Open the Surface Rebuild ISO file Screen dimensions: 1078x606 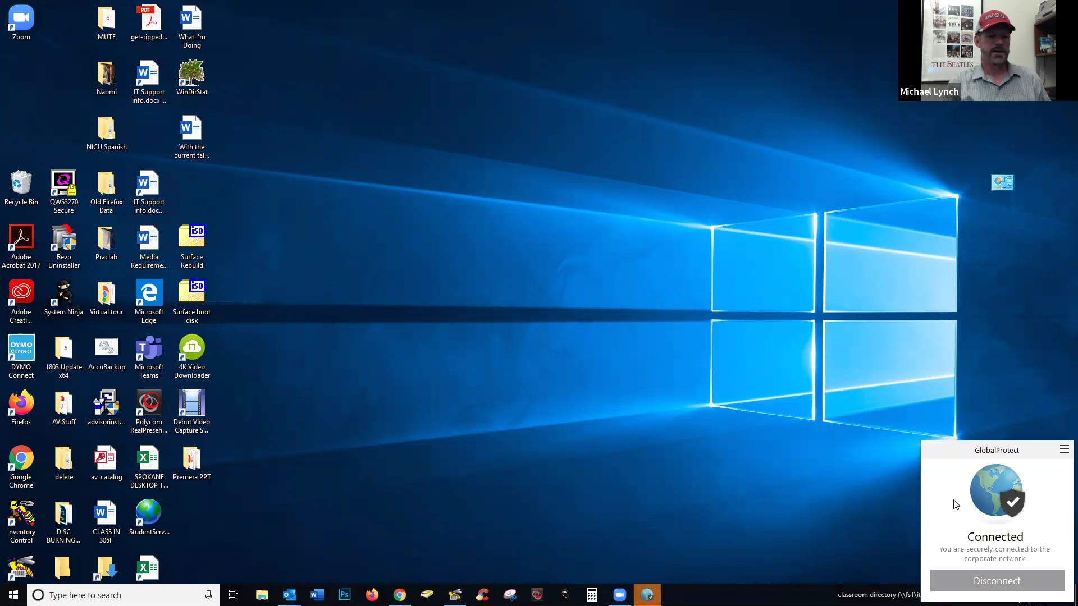coord(192,247)
